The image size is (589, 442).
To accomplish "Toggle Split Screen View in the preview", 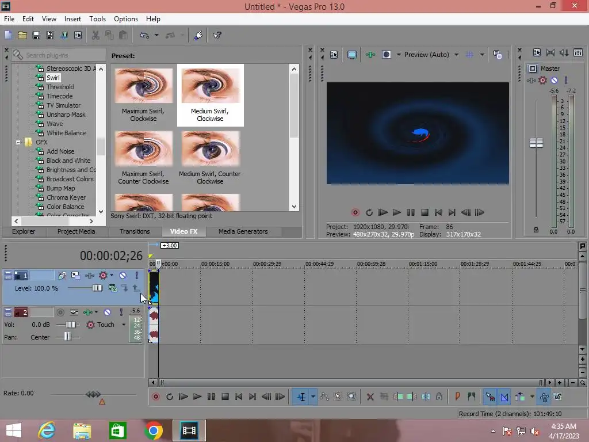I will click(x=386, y=55).
